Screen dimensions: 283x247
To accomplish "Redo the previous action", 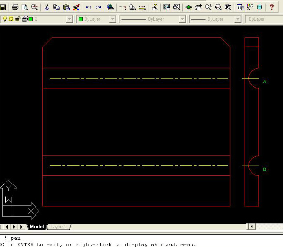I will tap(98, 7).
